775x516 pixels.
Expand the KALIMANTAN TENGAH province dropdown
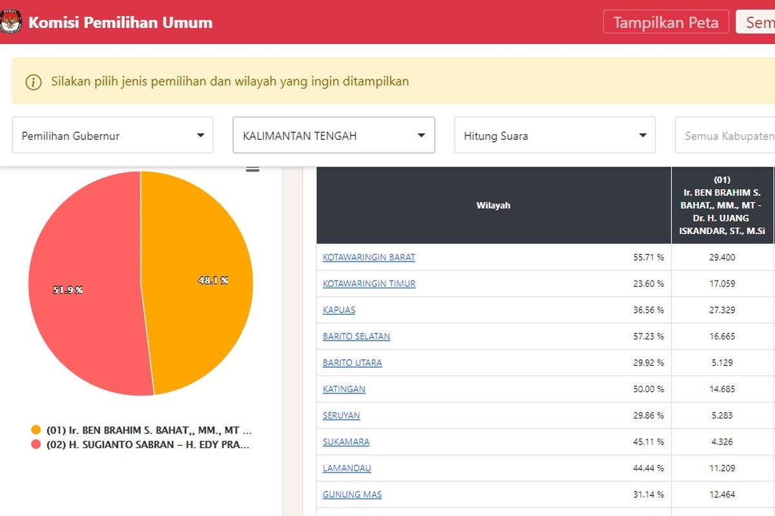click(333, 135)
